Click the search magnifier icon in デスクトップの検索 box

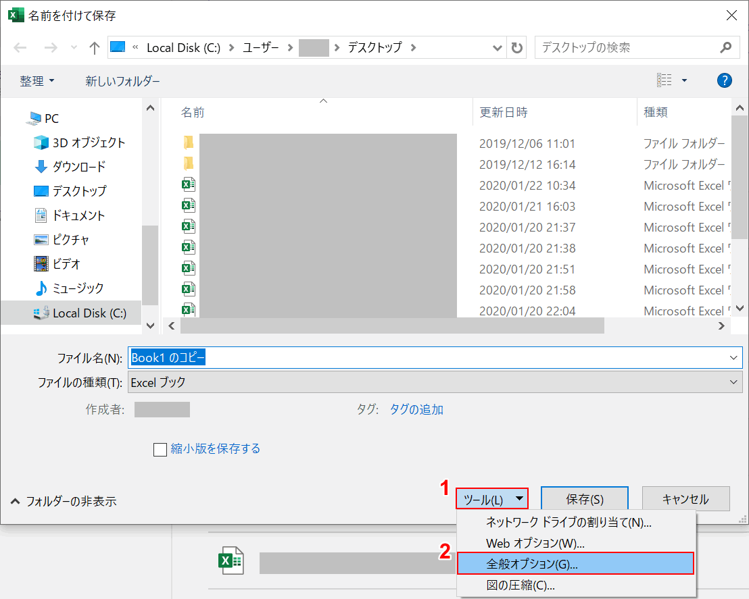tap(725, 47)
